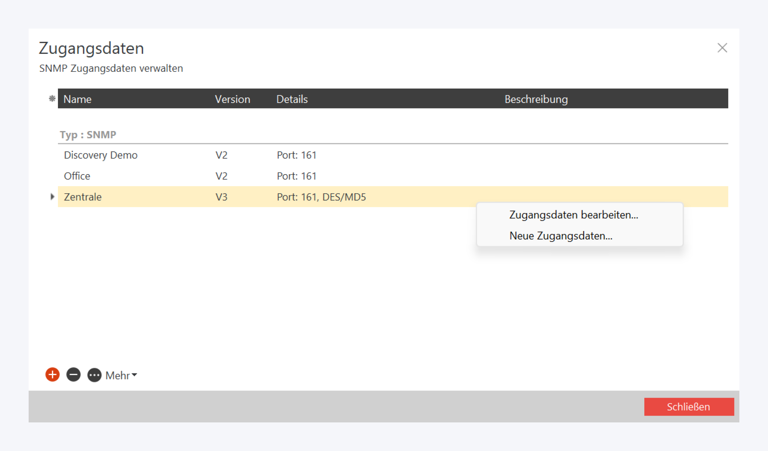The height and width of the screenshot is (451, 768).
Task: Expand the Zentrale row arrow
Action: (x=52, y=197)
